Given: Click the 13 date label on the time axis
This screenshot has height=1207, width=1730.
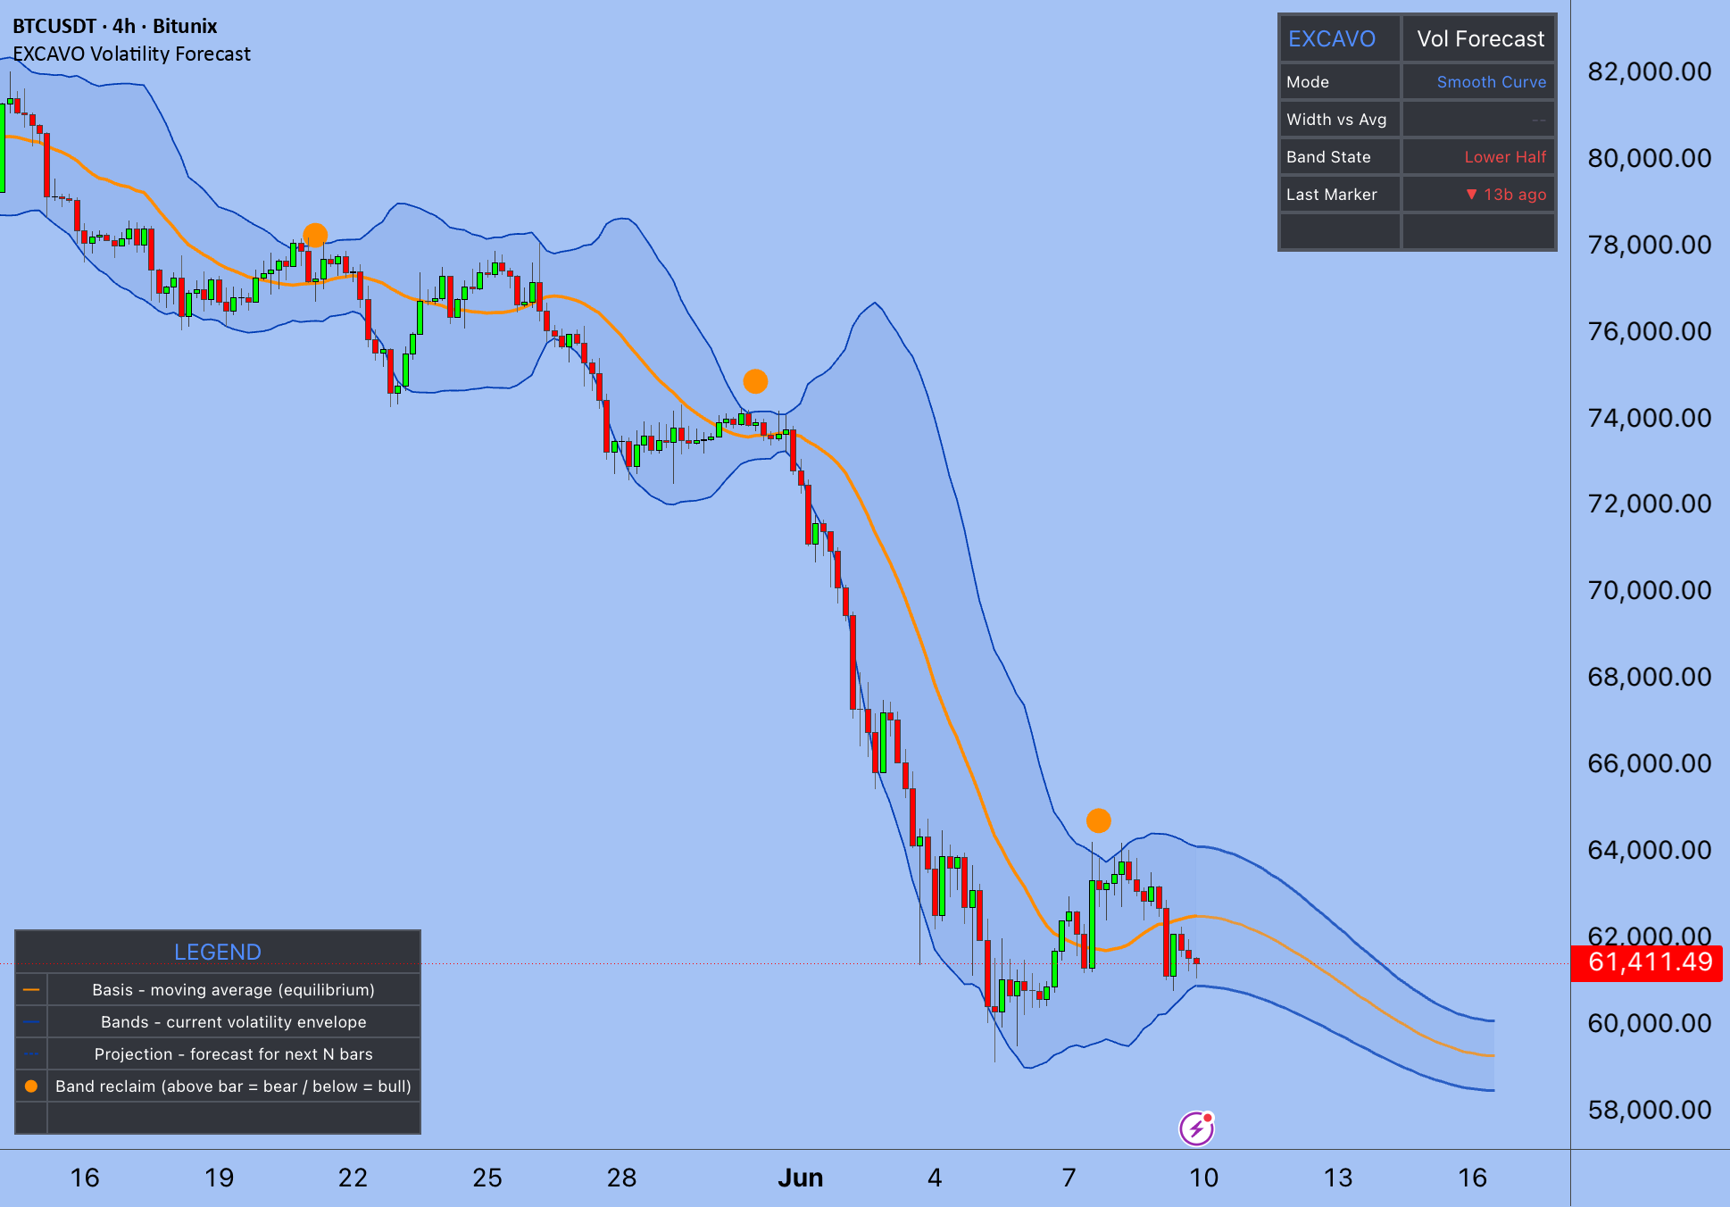Looking at the screenshot, I should (x=1338, y=1178).
